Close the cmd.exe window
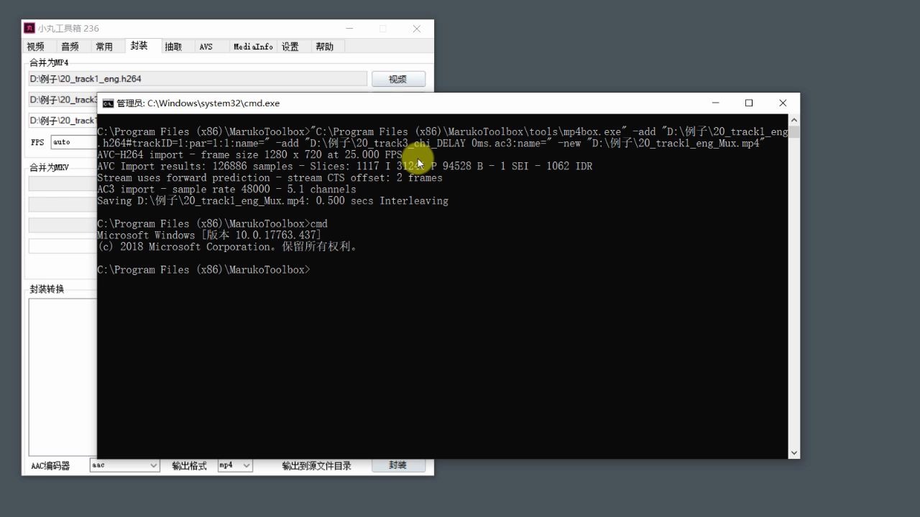920x517 pixels. [x=783, y=103]
